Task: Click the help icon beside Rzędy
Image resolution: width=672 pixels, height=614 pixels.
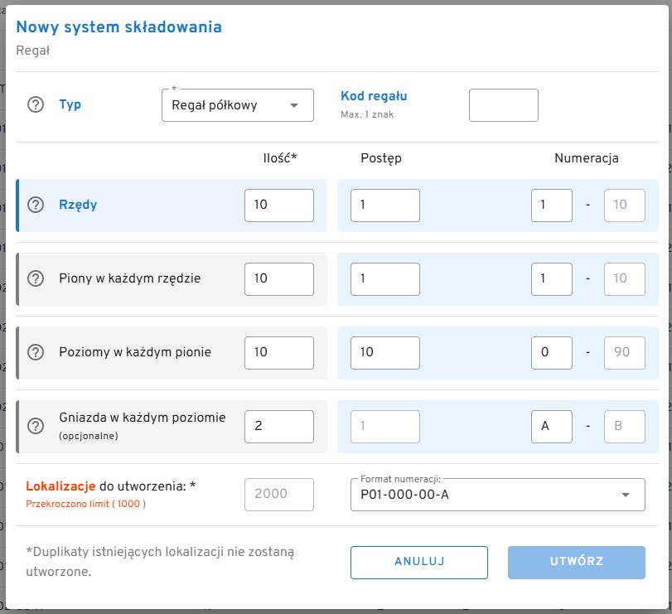Action: [x=36, y=205]
